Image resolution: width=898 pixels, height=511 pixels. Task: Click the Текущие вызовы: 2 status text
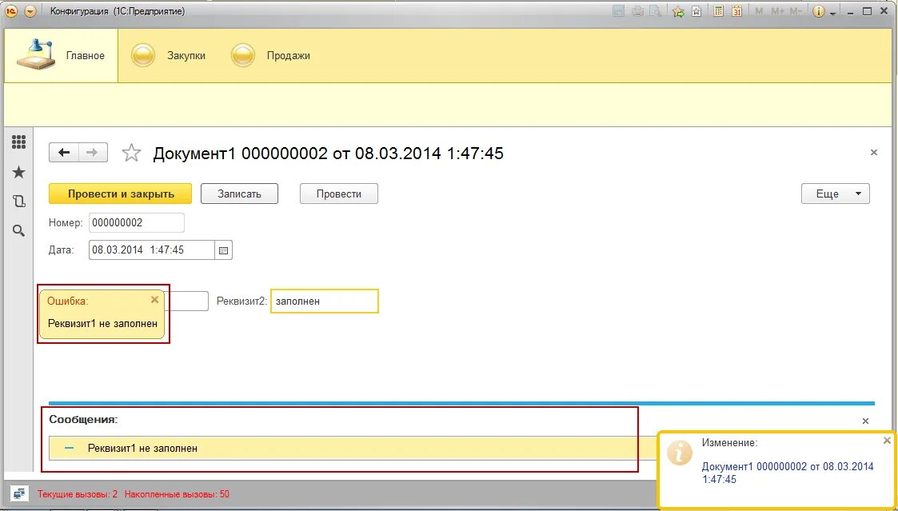pos(78,494)
